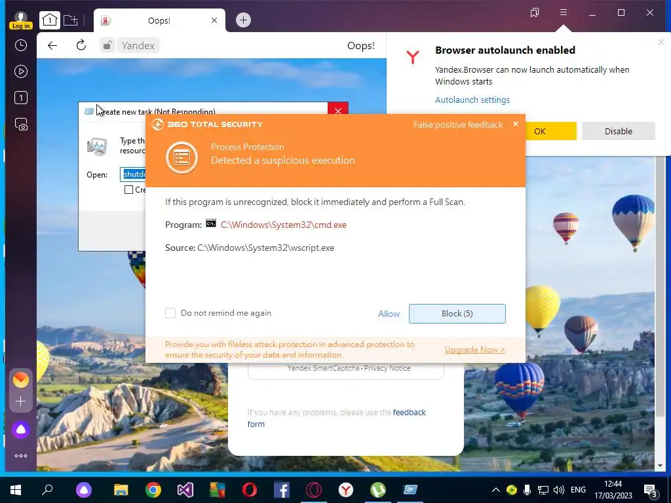Click the microphone tray icon
This screenshot has height=503, width=671.
[x=527, y=490]
